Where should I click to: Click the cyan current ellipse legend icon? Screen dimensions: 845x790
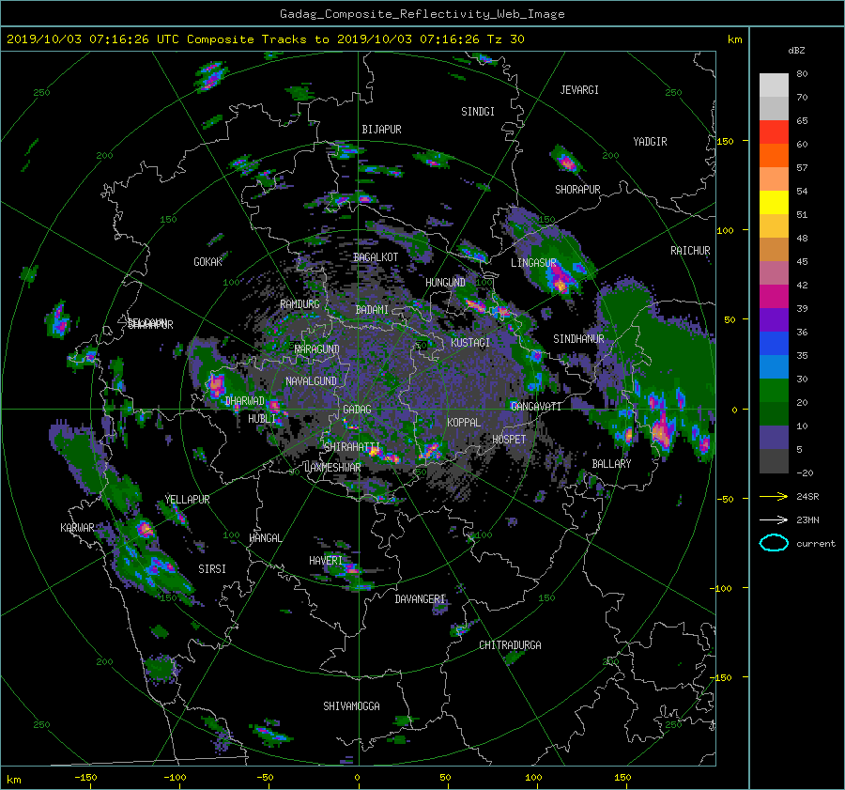774,543
